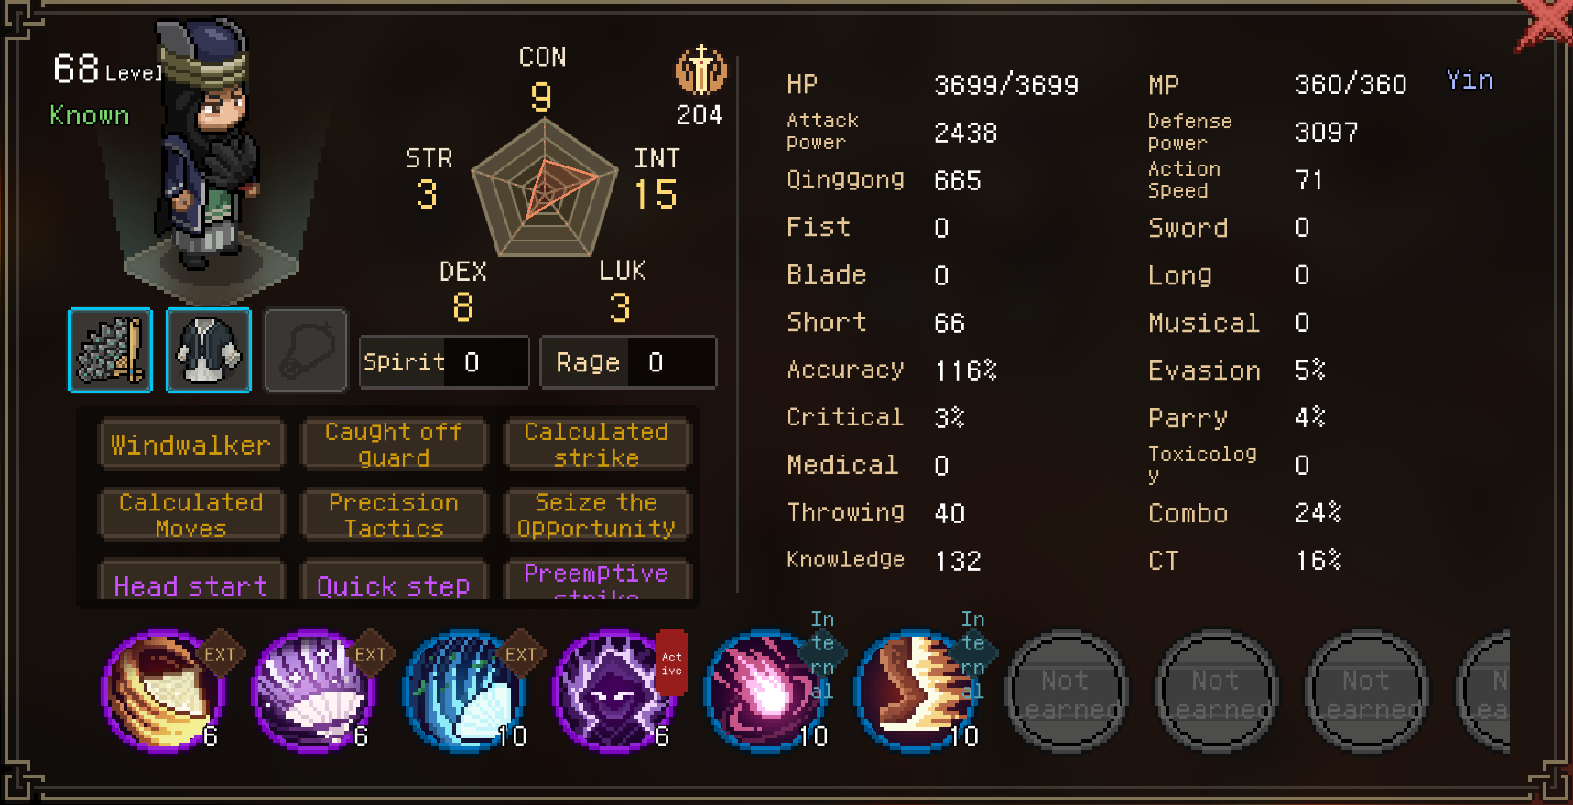Select the Windwalker trait

point(191,445)
